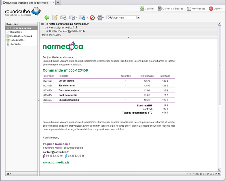Reply to all recipients
This screenshot has height=181, width=226.
tap(72, 17)
